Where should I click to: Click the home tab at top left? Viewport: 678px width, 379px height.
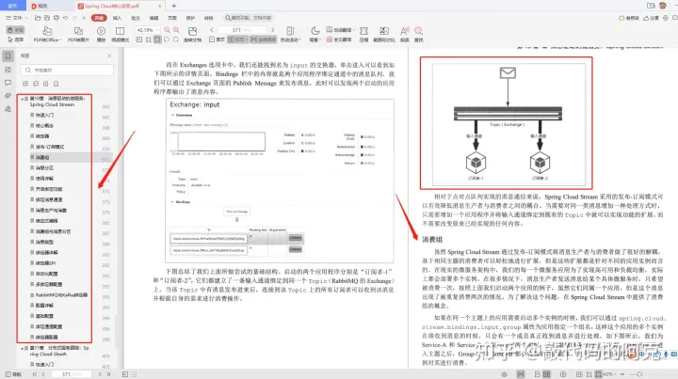click(12, 6)
